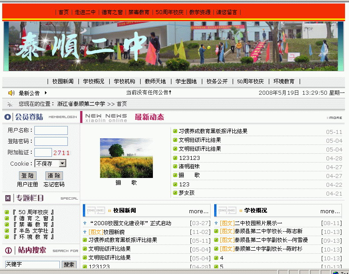This screenshot has width=349, height=274.
Task: Focus the 用户名称 input field
Action: [51, 130]
